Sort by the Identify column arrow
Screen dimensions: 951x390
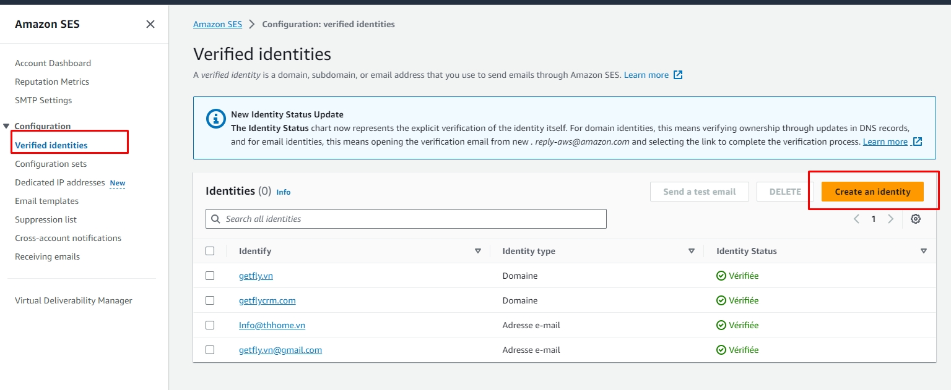(477, 251)
